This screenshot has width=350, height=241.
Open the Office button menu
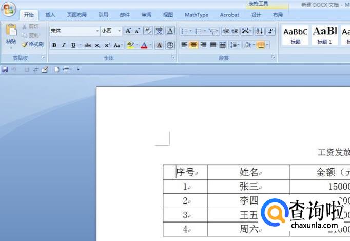click(x=9, y=9)
